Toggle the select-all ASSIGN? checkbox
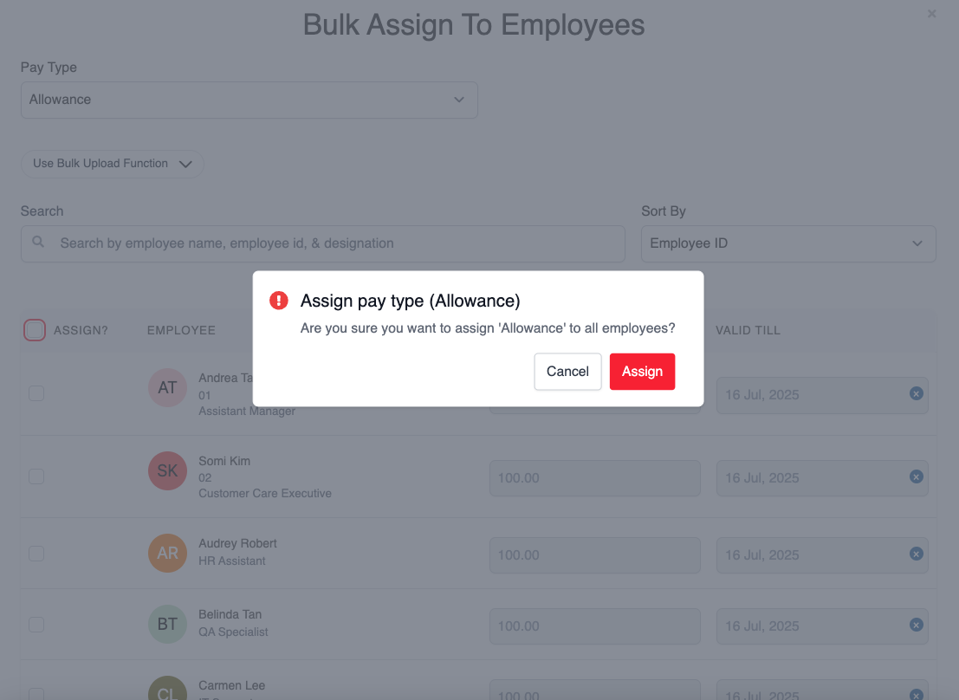The image size is (959, 700). (x=35, y=330)
